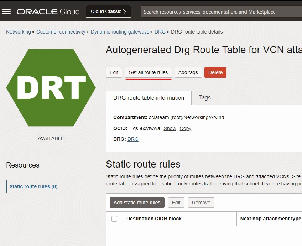Click the Compartment path text
Screen dimensions: 302x246
coord(186,117)
